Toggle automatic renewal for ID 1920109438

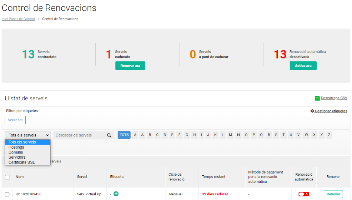tap(304, 194)
